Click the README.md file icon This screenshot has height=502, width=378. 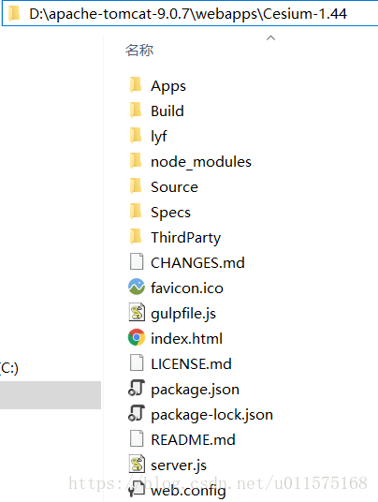[x=137, y=439]
